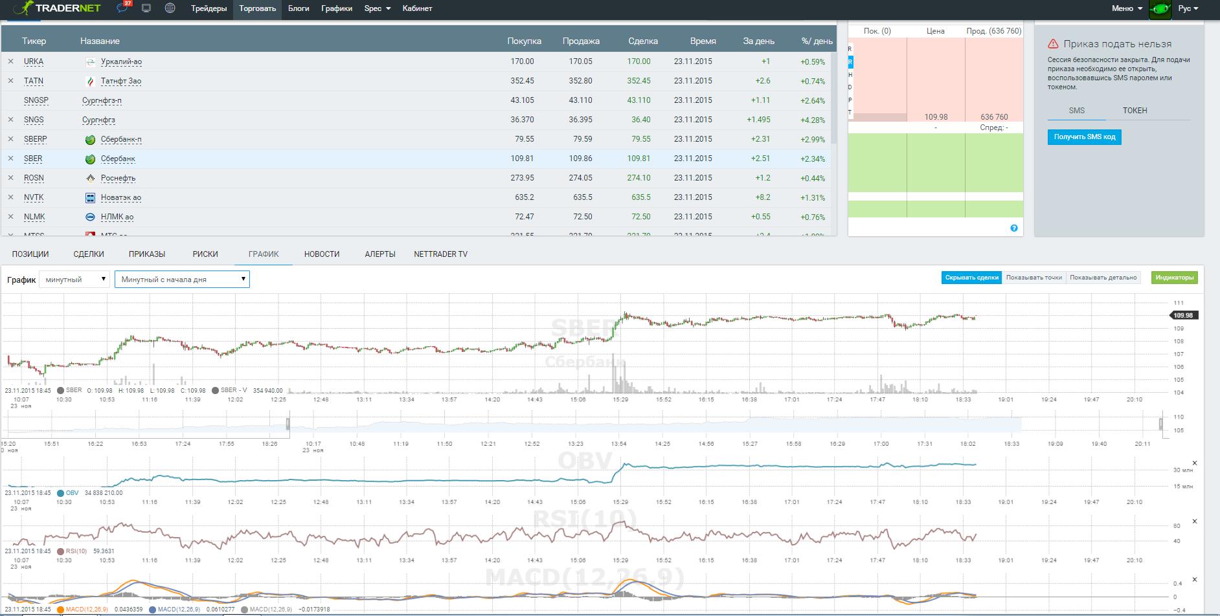The height and width of the screenshot is (616, 1220).
Task: Toggle Показывать точки chart option
Action: (x=1034, y=278)
